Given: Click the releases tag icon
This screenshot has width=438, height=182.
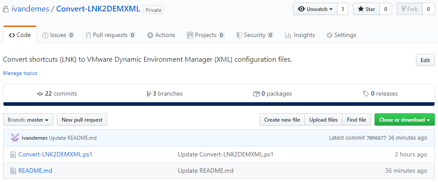Looking at the screenshot, I should pos(366,94).
